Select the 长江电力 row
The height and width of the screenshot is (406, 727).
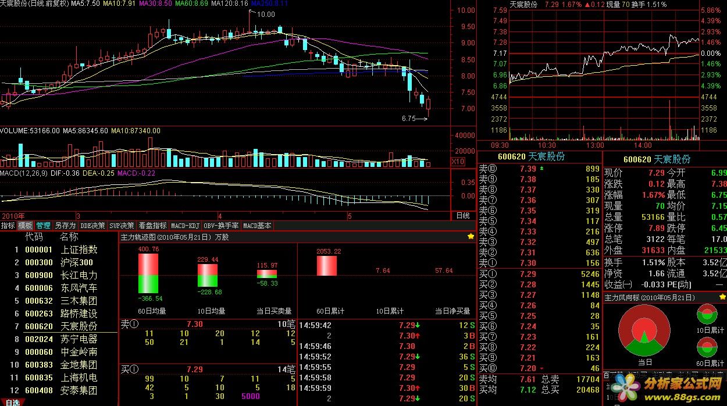point(59,275)
